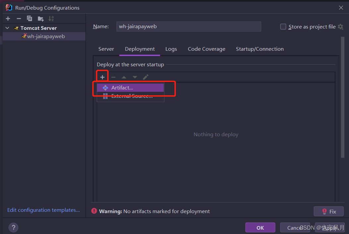The width and height of the screenshot is (349, 234).
Task: Add new configuration with plus icon
Action: point(8,19)
